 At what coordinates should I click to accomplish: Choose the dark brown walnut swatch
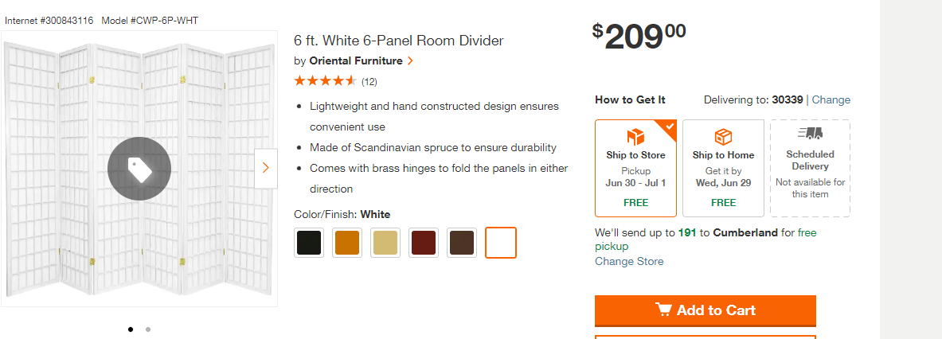(x=462, y=243)
